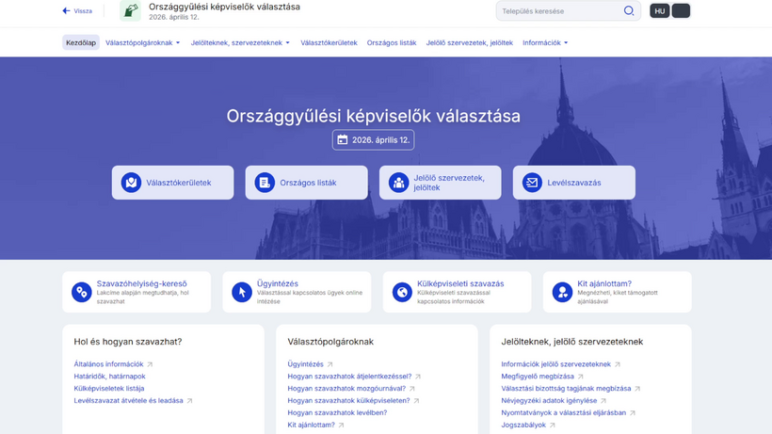Click the Ügyintézés cursor icon
772x434 pixels.
tap(242, 292)
